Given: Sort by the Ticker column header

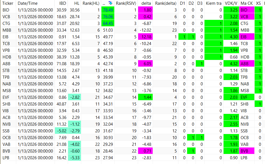Looking at the screenshot, I should tap(8, 3).
